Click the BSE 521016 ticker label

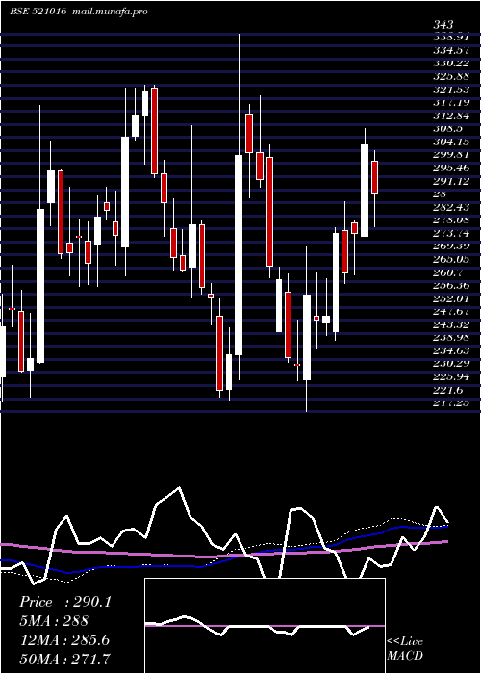pos(38,12)
